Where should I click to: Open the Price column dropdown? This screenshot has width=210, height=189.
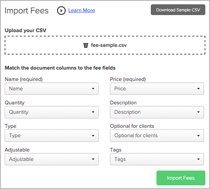tap(157, 89)
